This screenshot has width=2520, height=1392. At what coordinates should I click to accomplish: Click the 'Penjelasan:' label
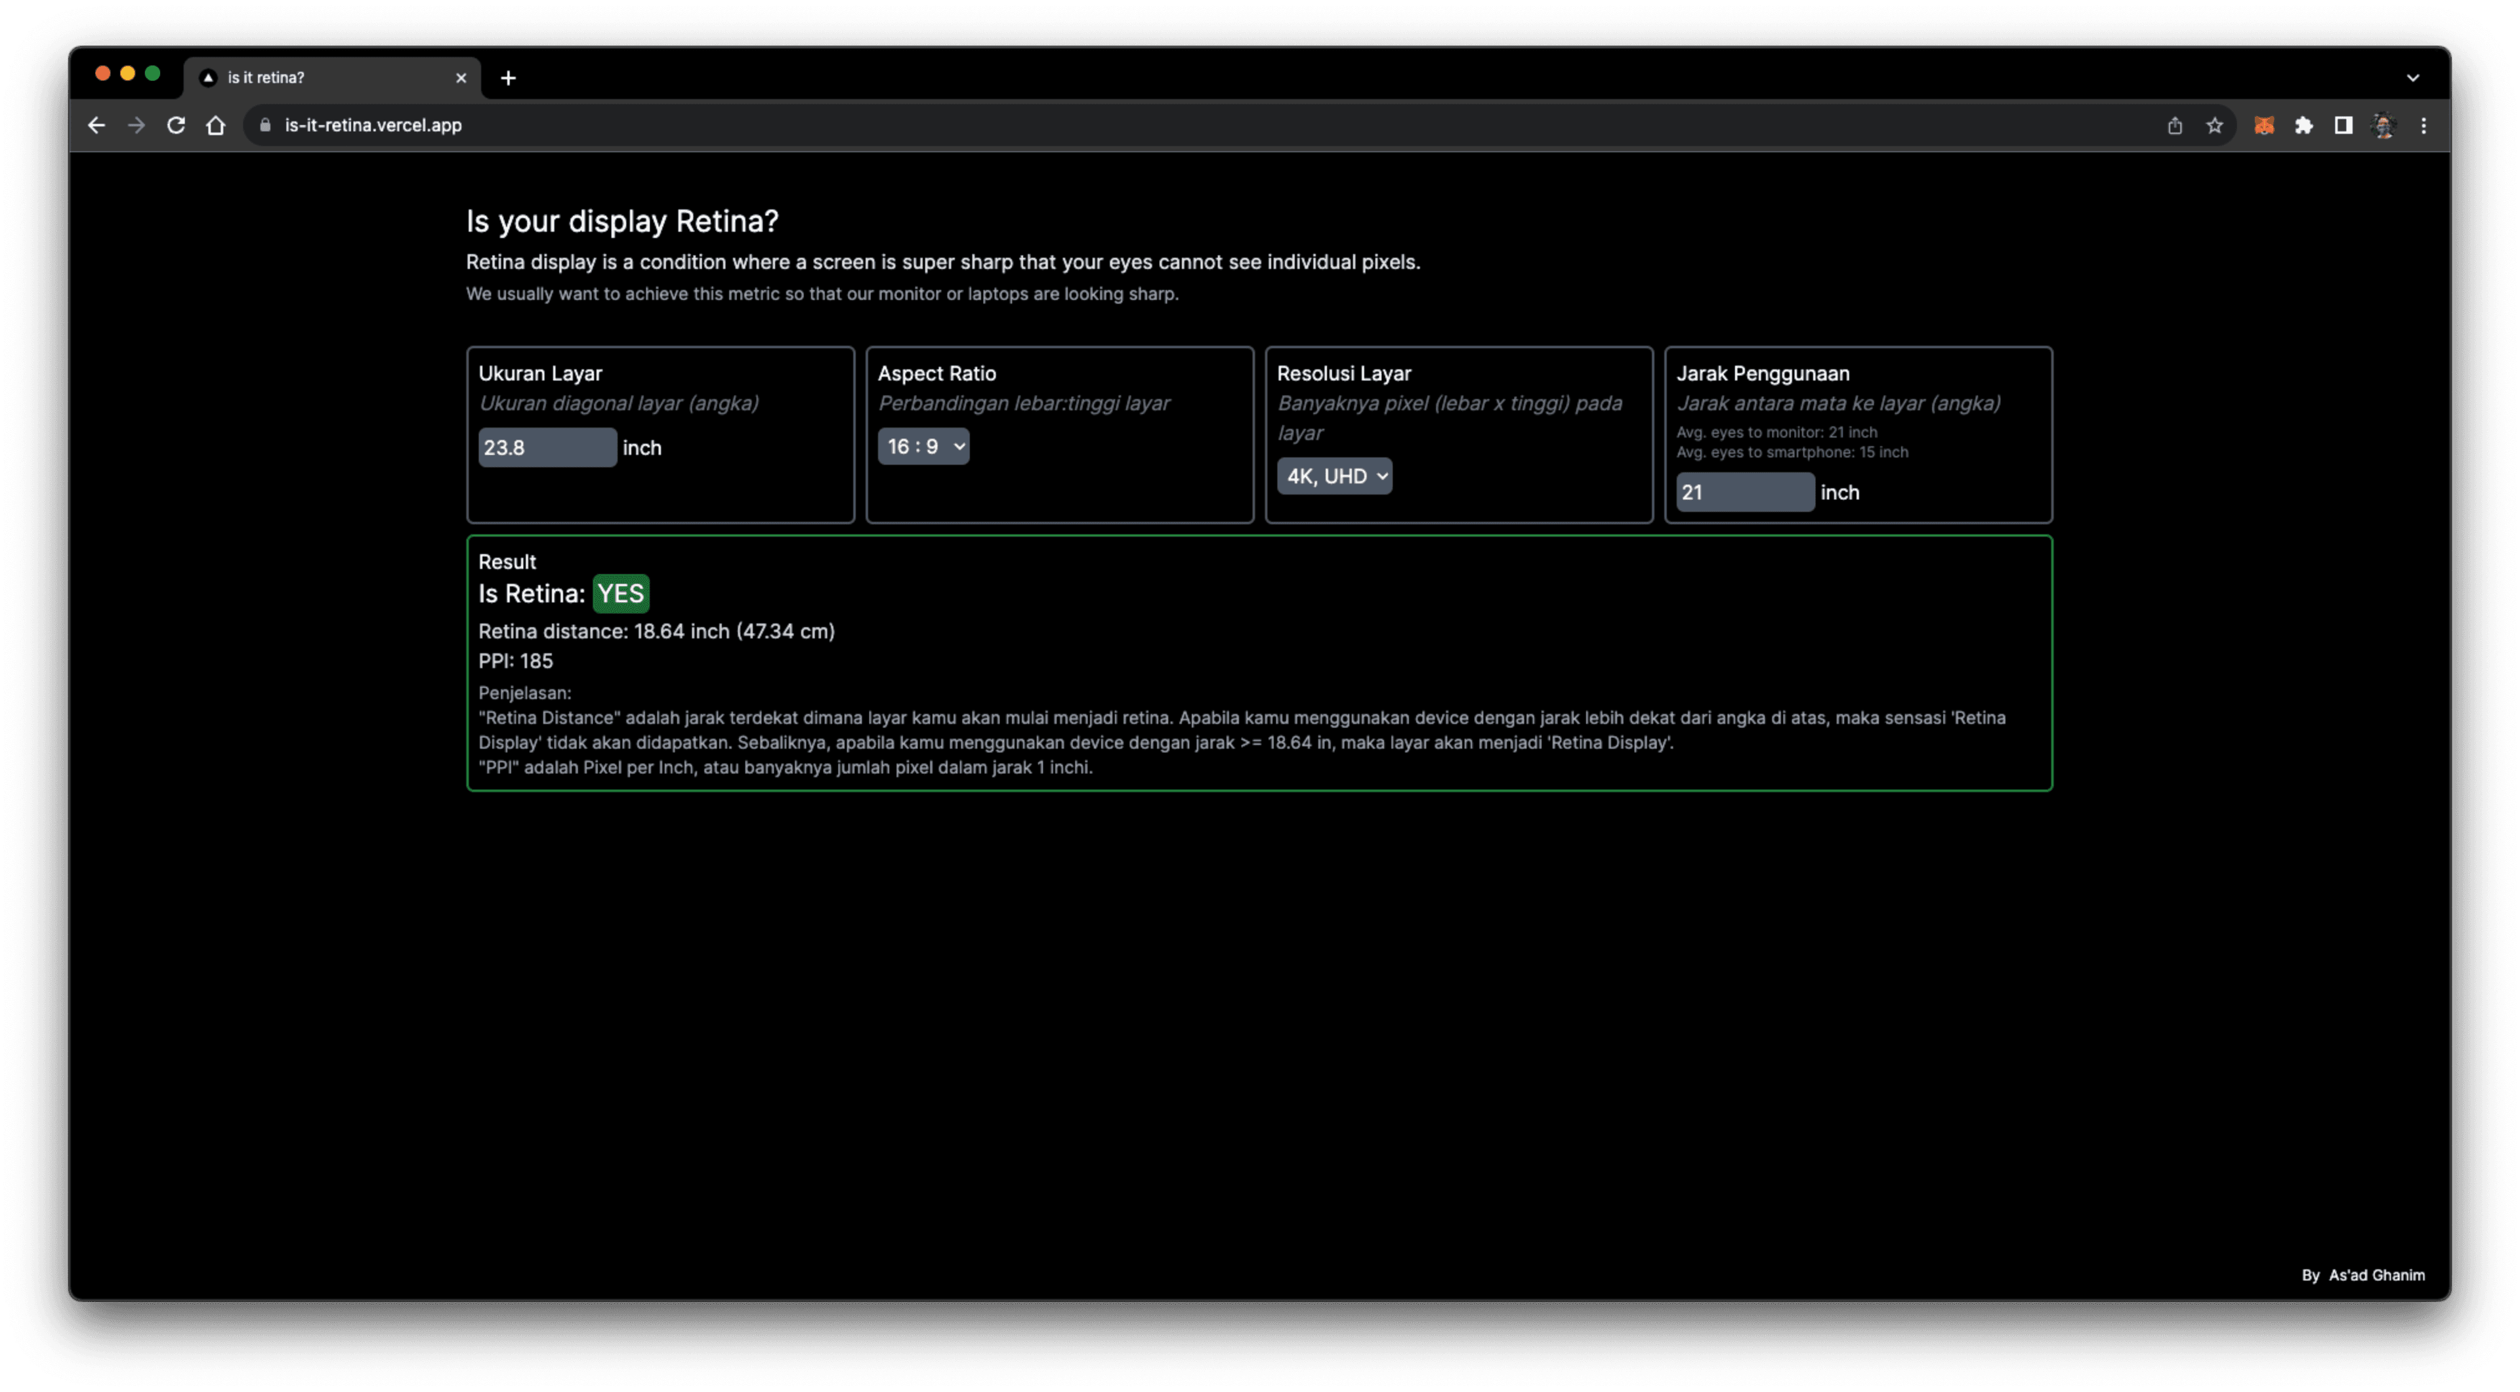point(524,692)
